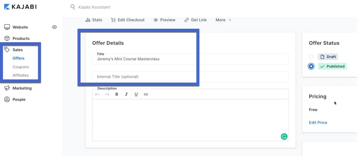357x156 pixels.
Task: Toggle underline formatting in description toolbar
Action: click(136, 94)
